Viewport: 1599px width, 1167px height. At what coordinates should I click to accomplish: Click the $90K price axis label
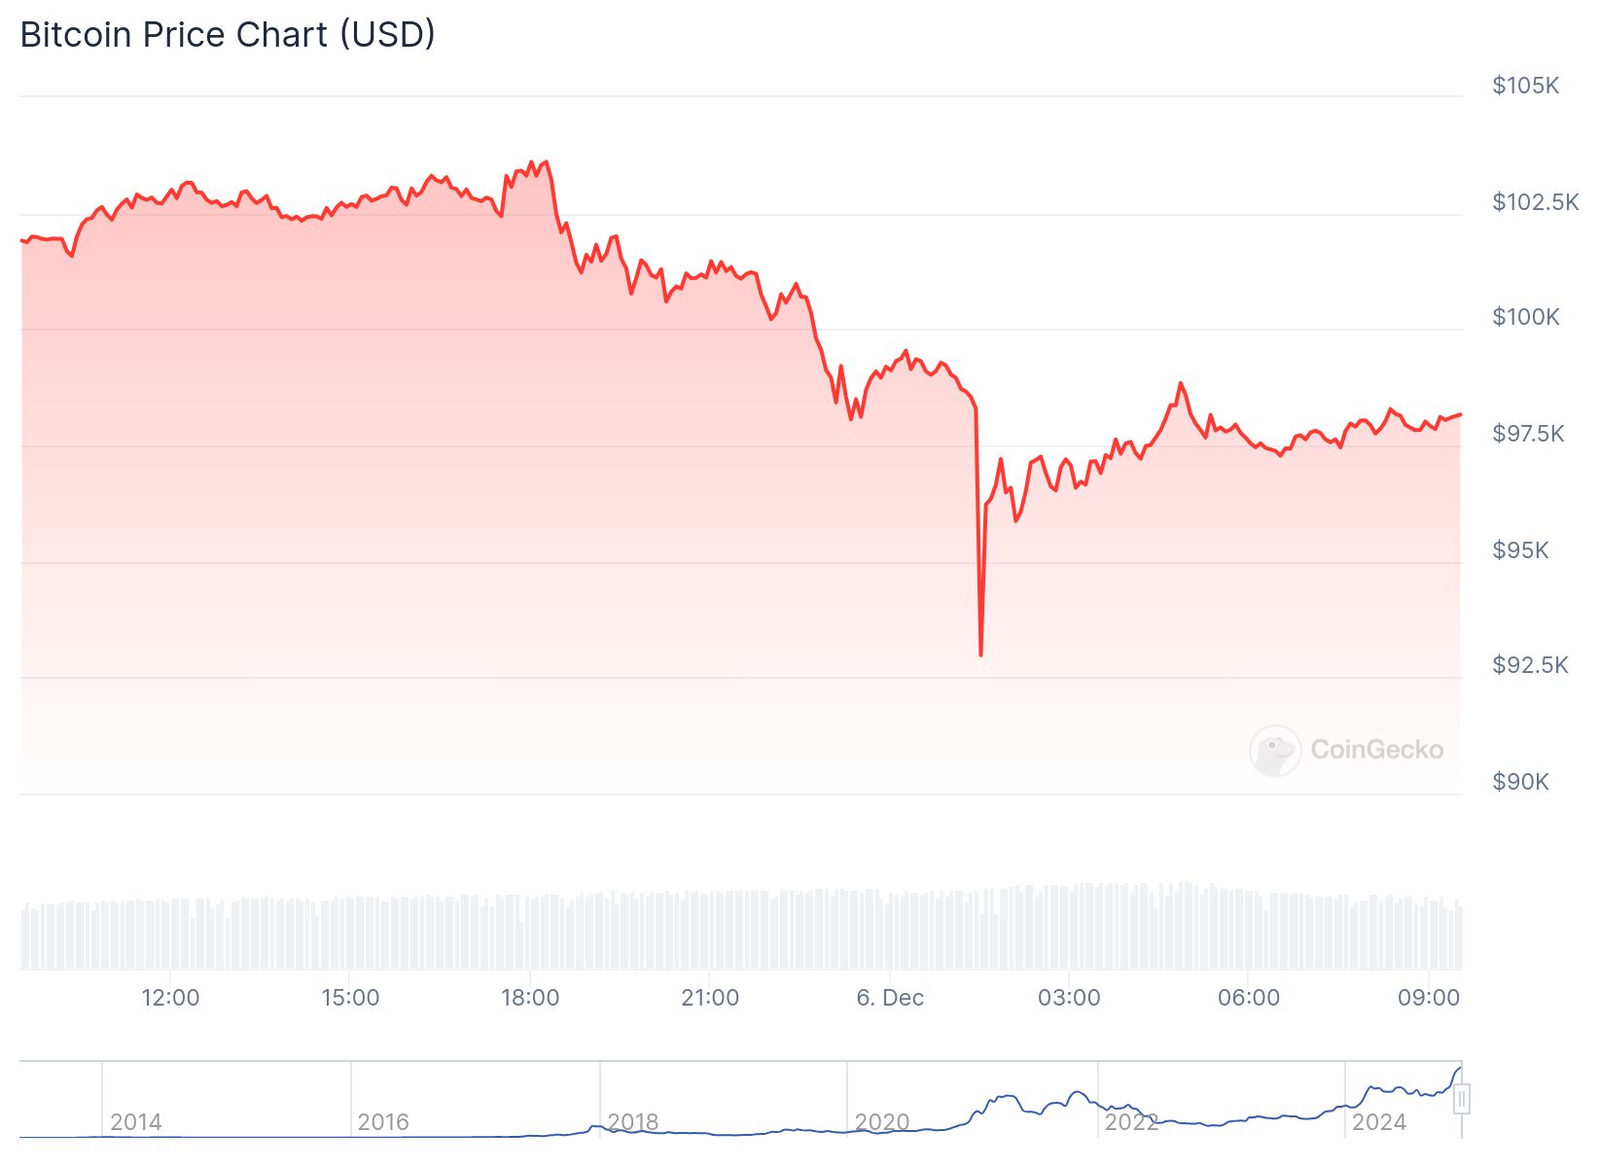(x=1520, y=782)
